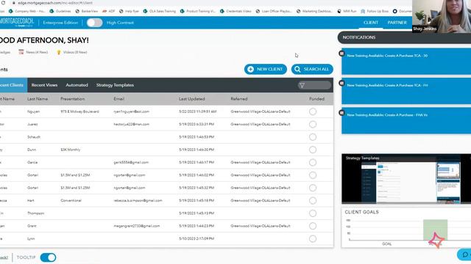
Task: Open the BankerView bookmark
Action: (x=87, y=11)
